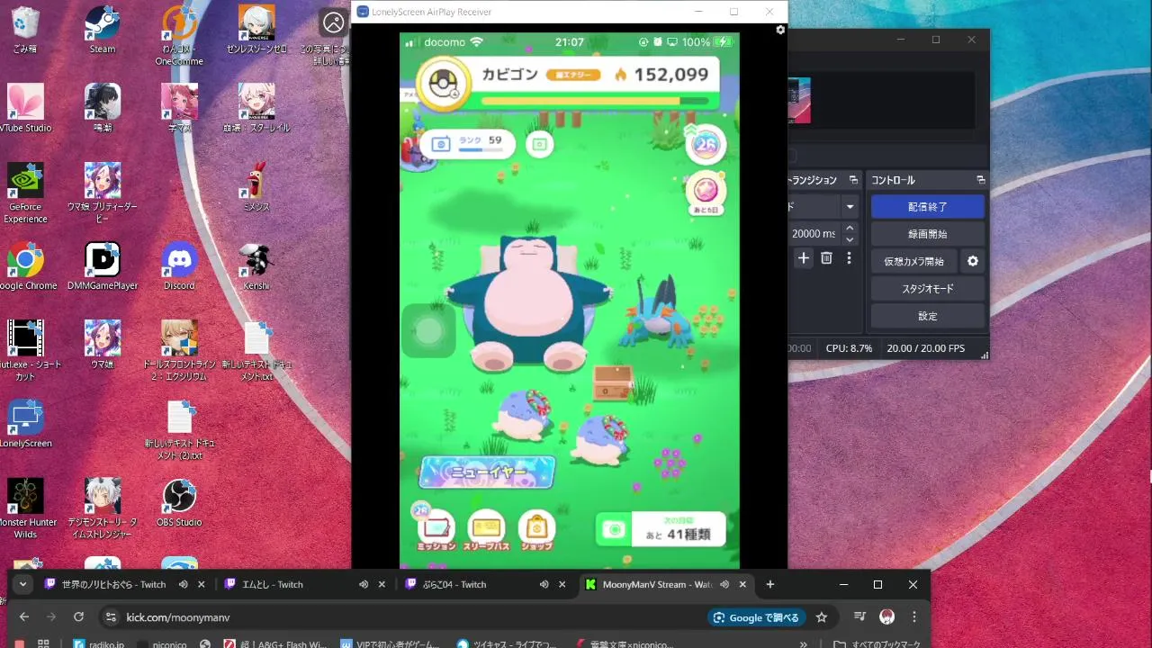Open 設定 in OBS controls

click(x=927, y=316)
